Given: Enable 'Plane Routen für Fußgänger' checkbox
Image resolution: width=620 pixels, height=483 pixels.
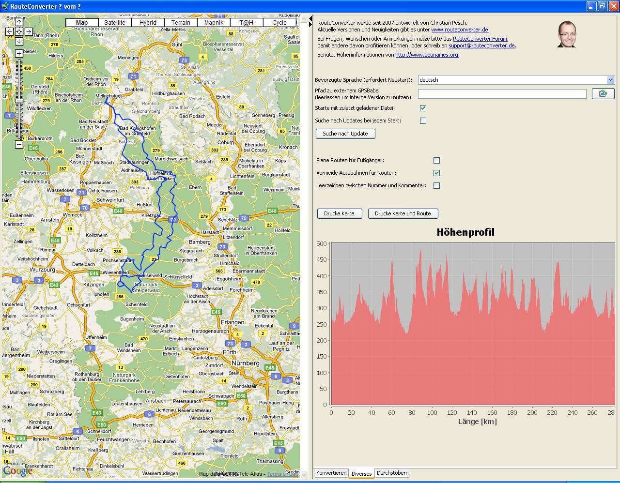Looking at the screenshot, I should pyautogui.click(x=436, y=160).
